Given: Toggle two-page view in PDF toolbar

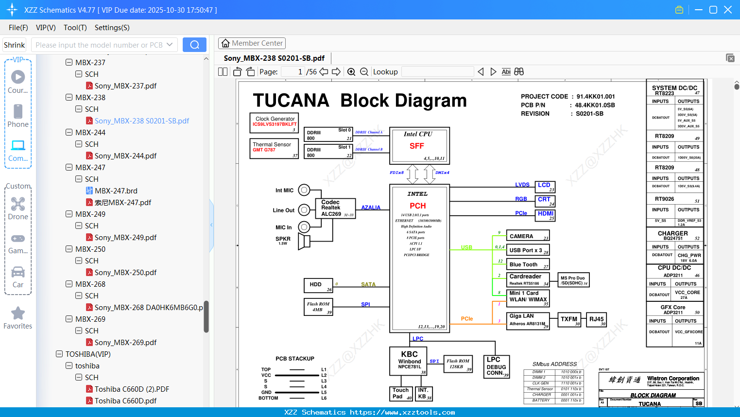Looking at the screenshot, I should [223, 72].
